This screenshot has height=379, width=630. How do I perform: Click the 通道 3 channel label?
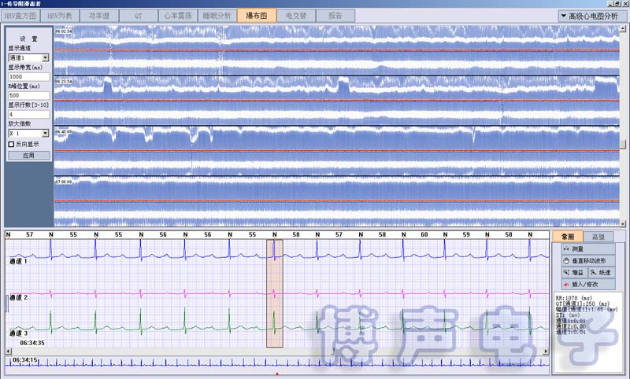coord(18,333)
